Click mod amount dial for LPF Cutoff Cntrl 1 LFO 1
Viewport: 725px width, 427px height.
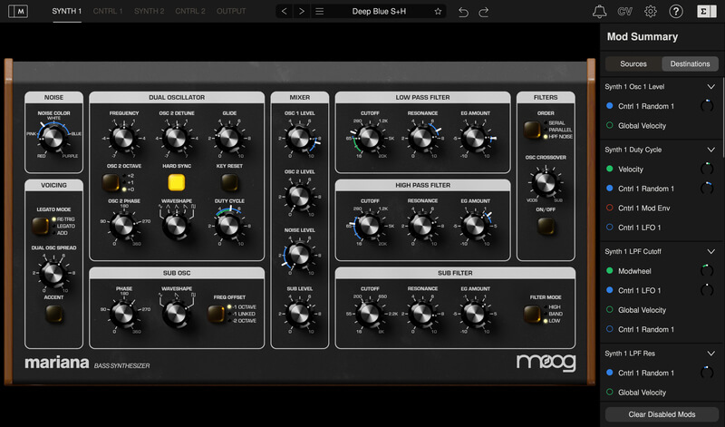point(707,290)
